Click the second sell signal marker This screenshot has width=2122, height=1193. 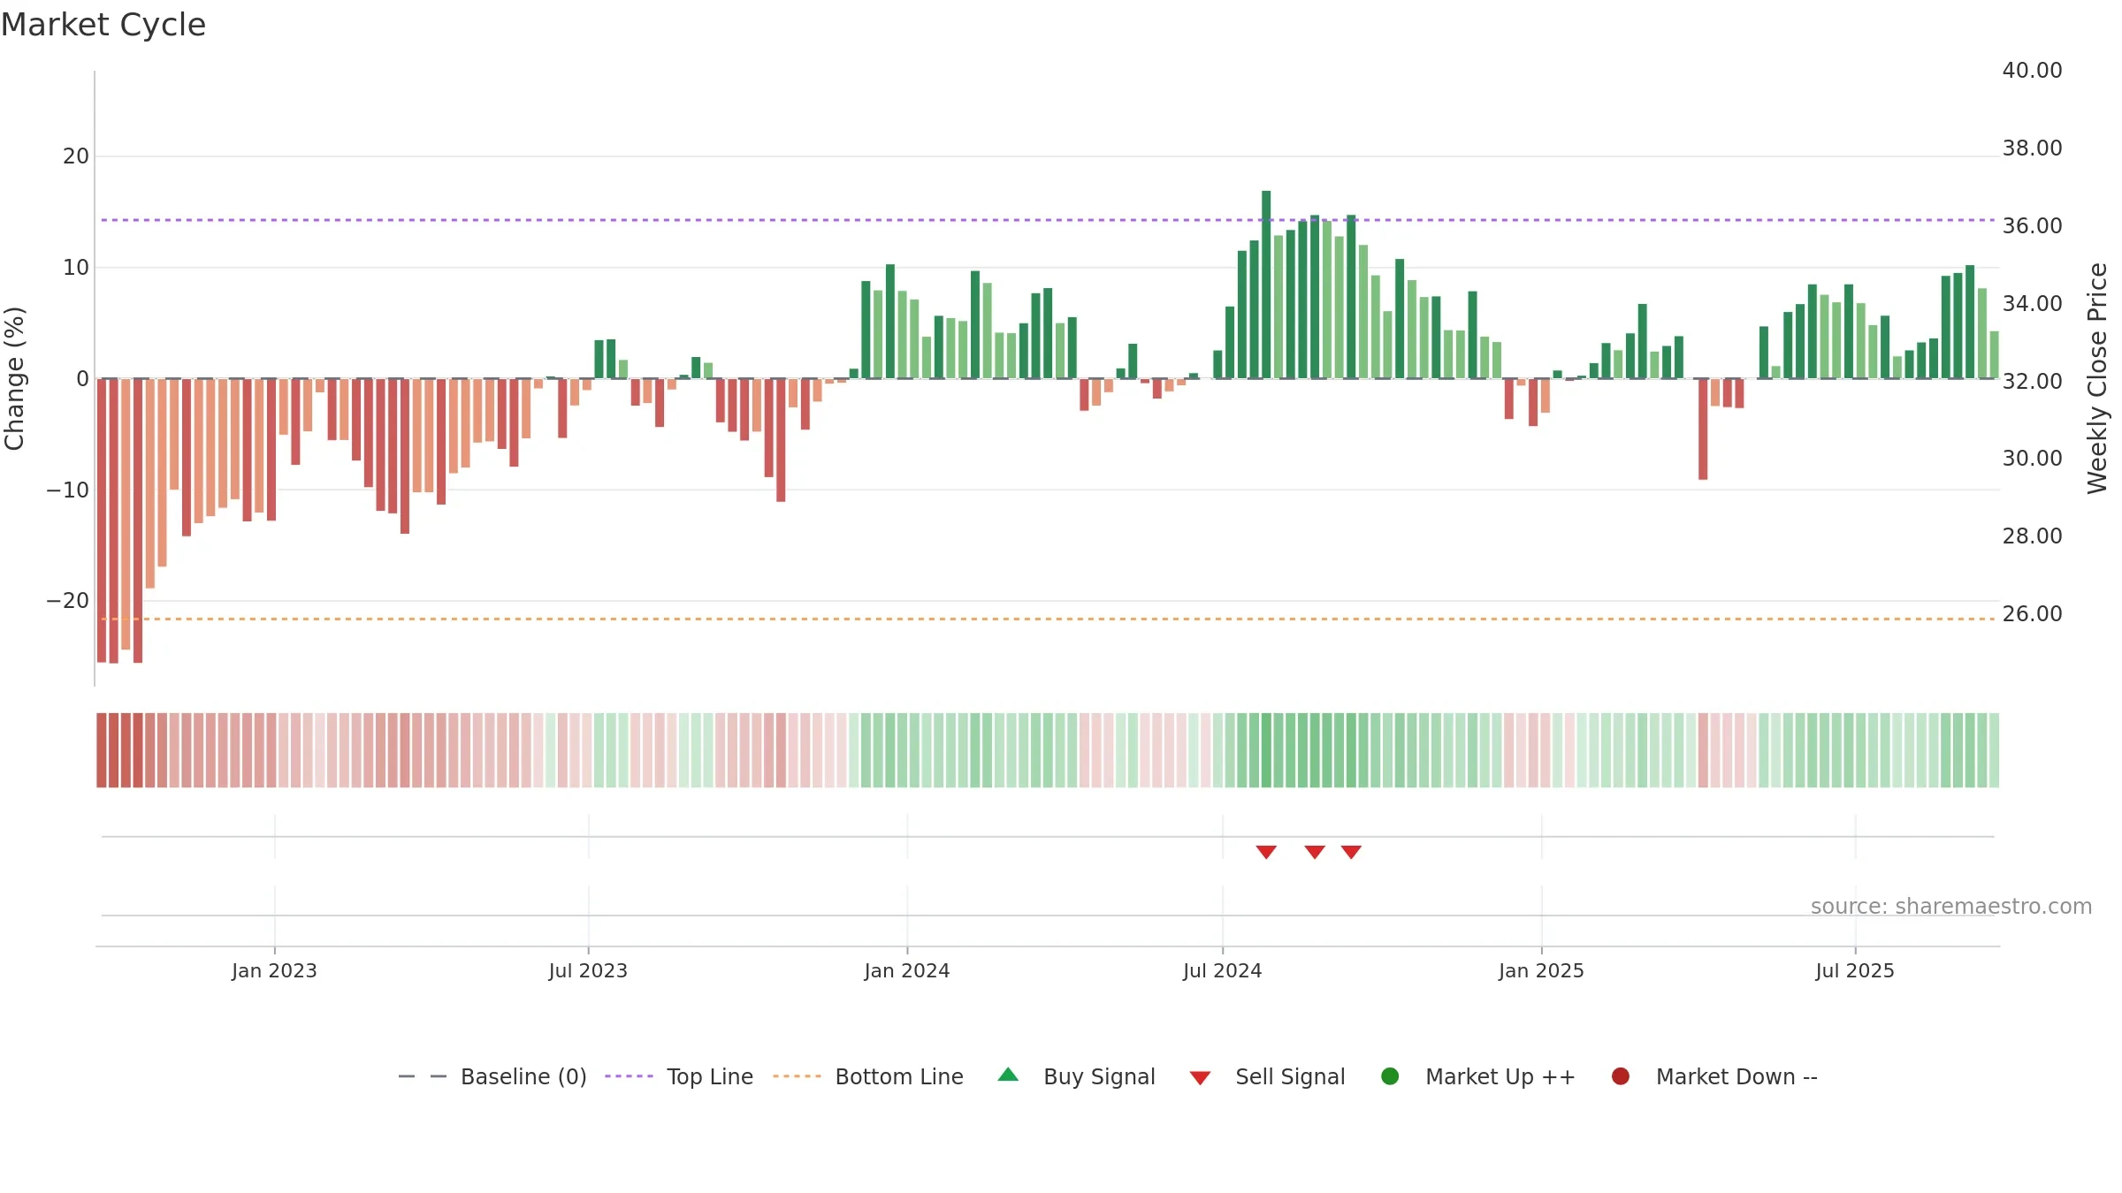[x=1315, y=852]
